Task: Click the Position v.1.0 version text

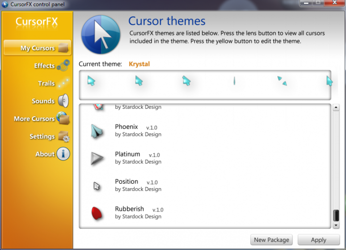Action: 152,182
